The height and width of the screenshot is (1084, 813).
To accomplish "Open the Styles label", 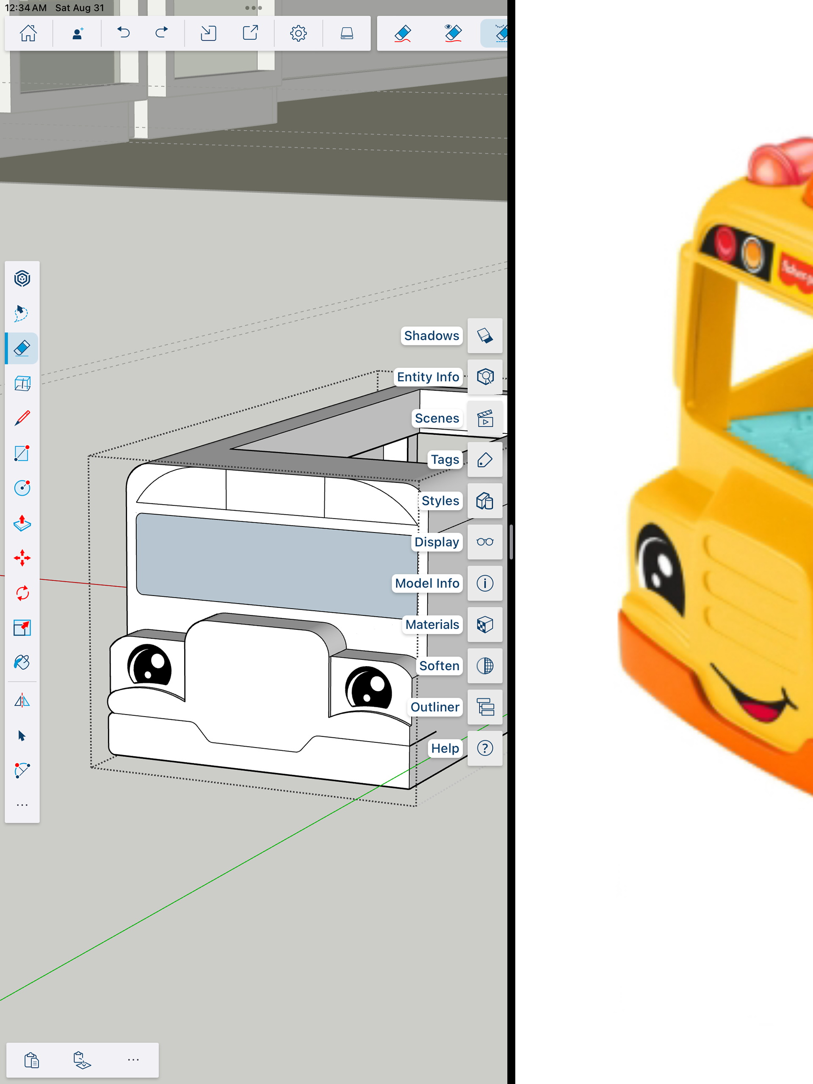I will click(440, 501).
